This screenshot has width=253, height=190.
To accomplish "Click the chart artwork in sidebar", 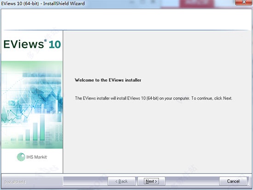I will click(x=32, y=105).
